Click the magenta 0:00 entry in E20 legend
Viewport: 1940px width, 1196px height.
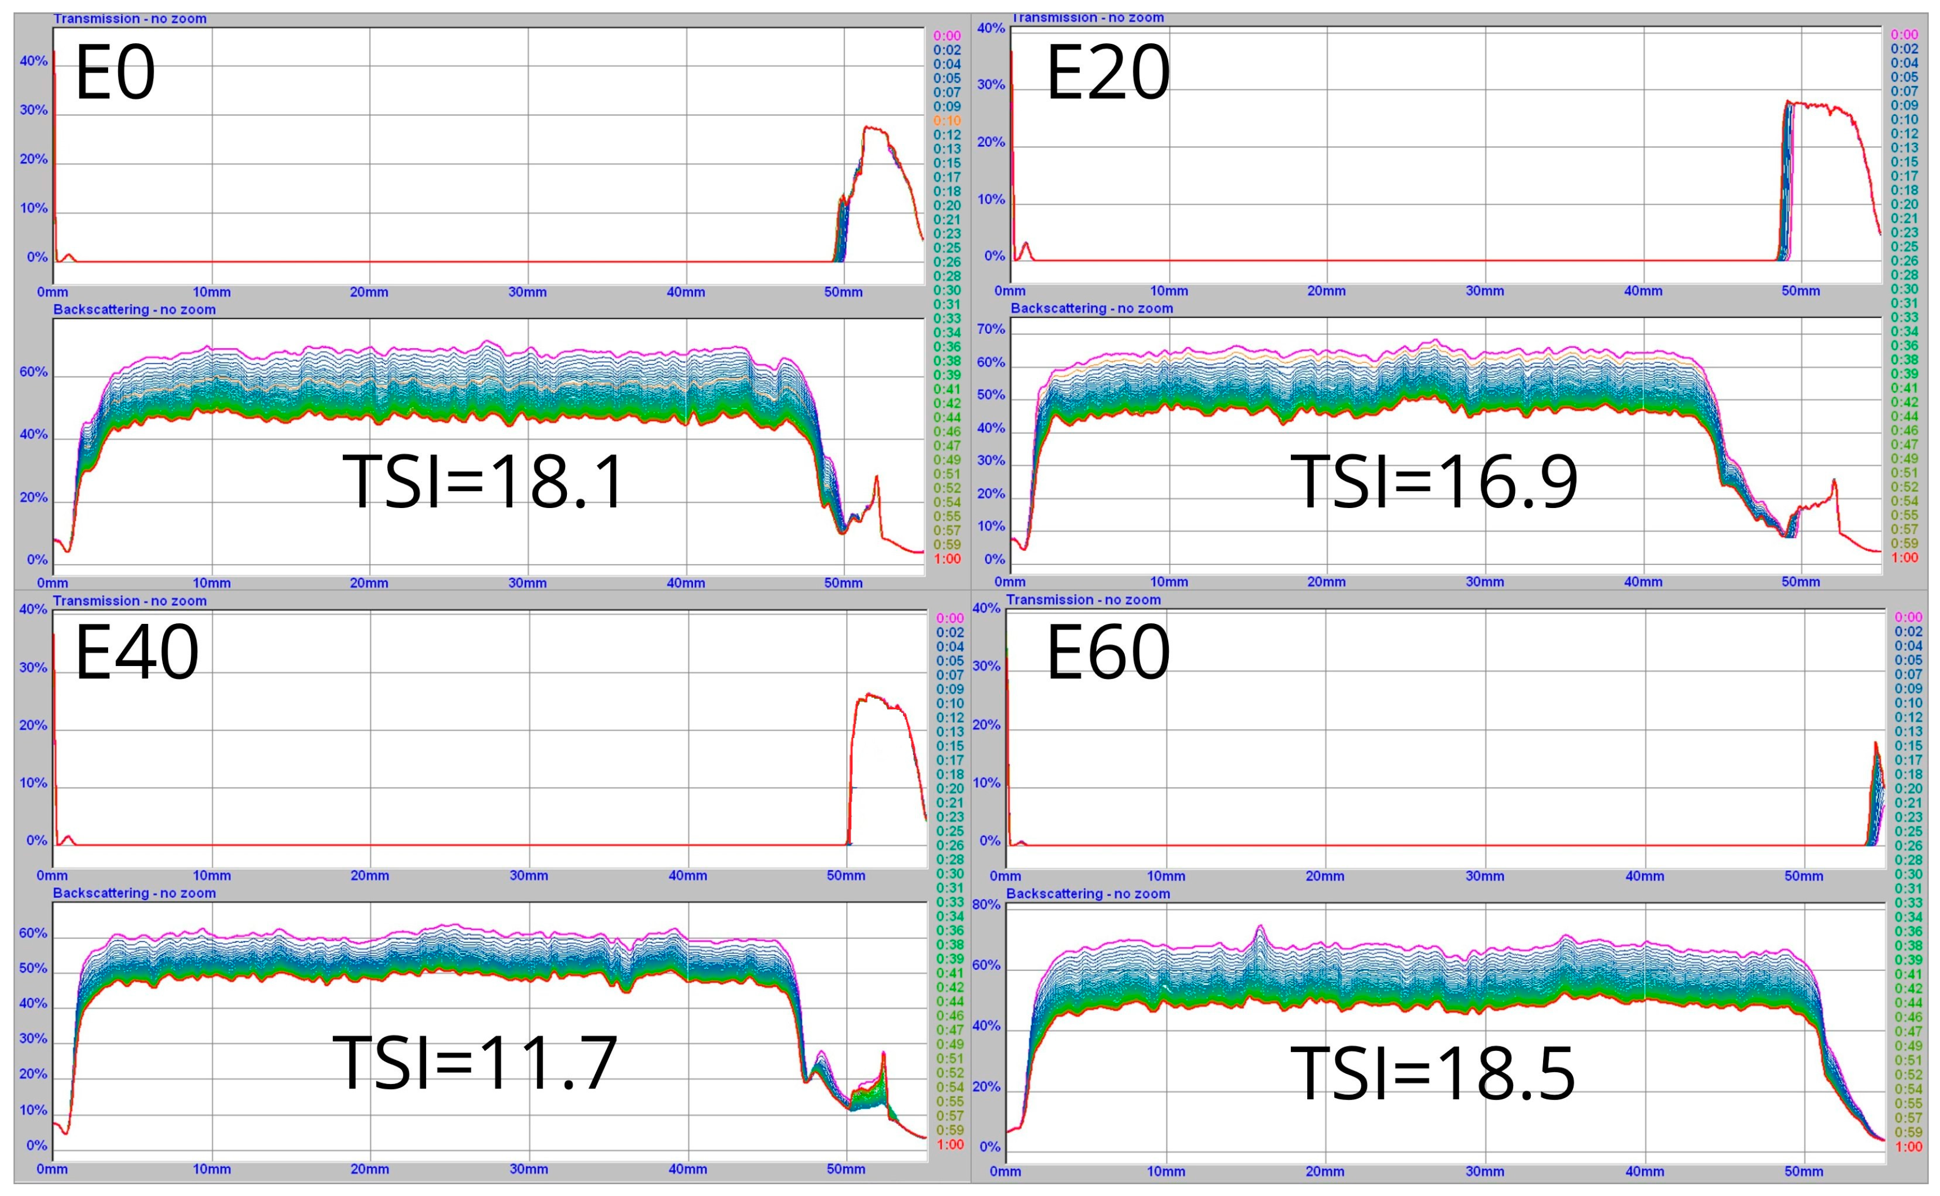1903,34
